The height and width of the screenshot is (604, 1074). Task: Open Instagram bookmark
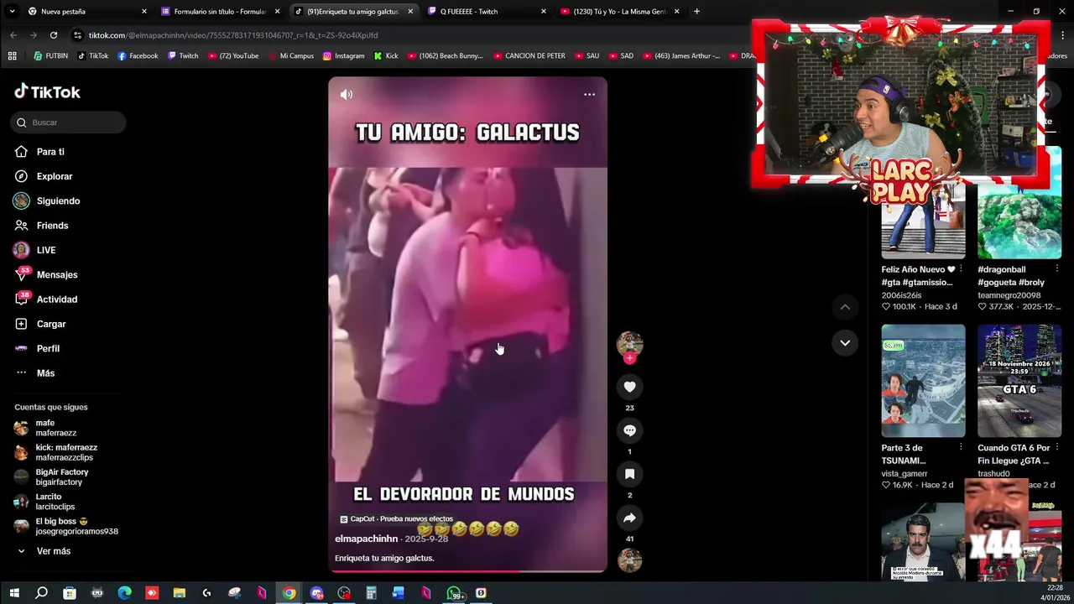343,56
